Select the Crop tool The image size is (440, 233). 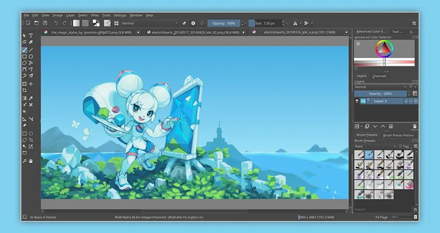[x=24, y=91]
